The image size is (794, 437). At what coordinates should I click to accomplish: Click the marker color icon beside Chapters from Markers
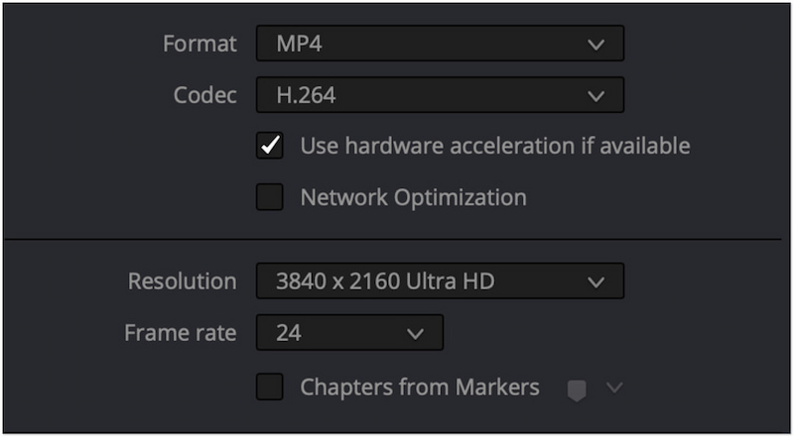pos(576,389)
